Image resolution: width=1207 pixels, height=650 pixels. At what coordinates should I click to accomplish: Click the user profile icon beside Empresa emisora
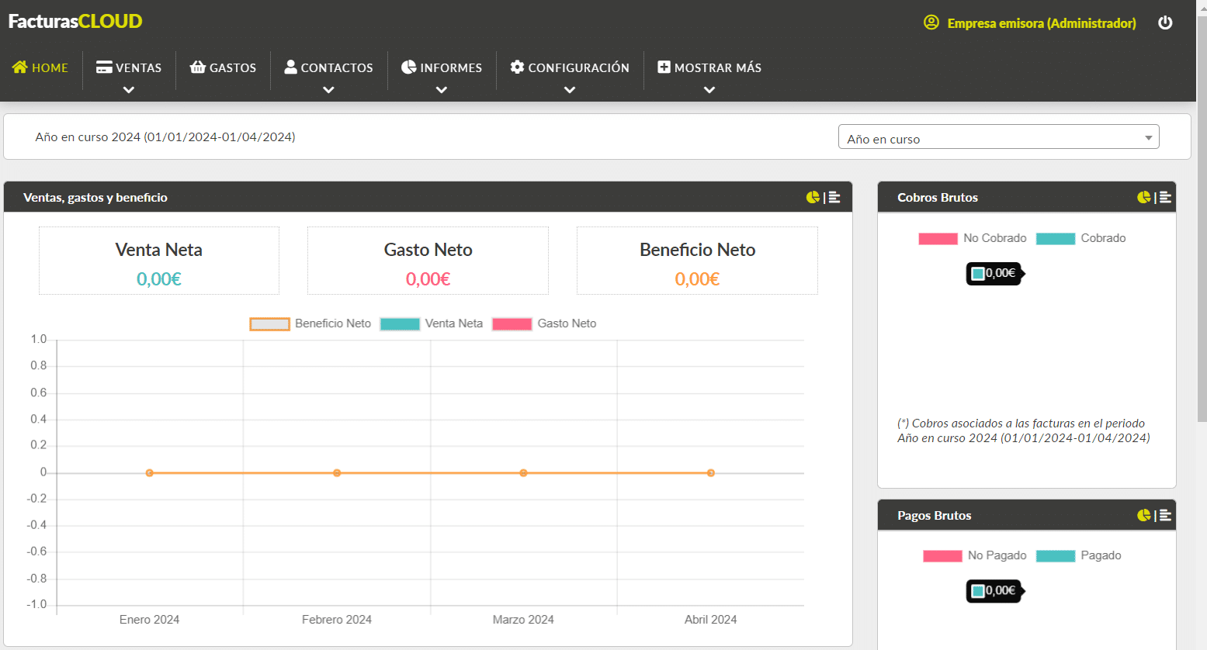coord(931,22)
